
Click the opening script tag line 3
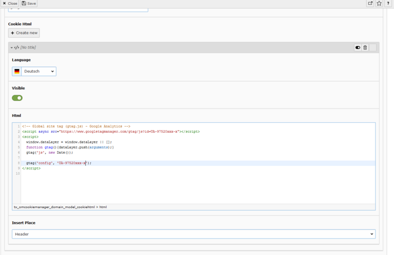click(30, 137)
